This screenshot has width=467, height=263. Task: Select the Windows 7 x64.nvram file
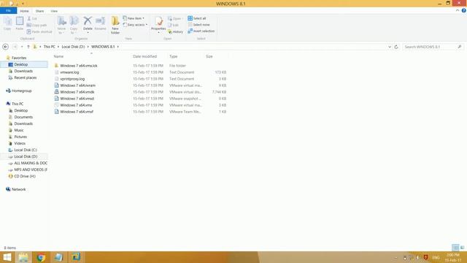point(78,85)
